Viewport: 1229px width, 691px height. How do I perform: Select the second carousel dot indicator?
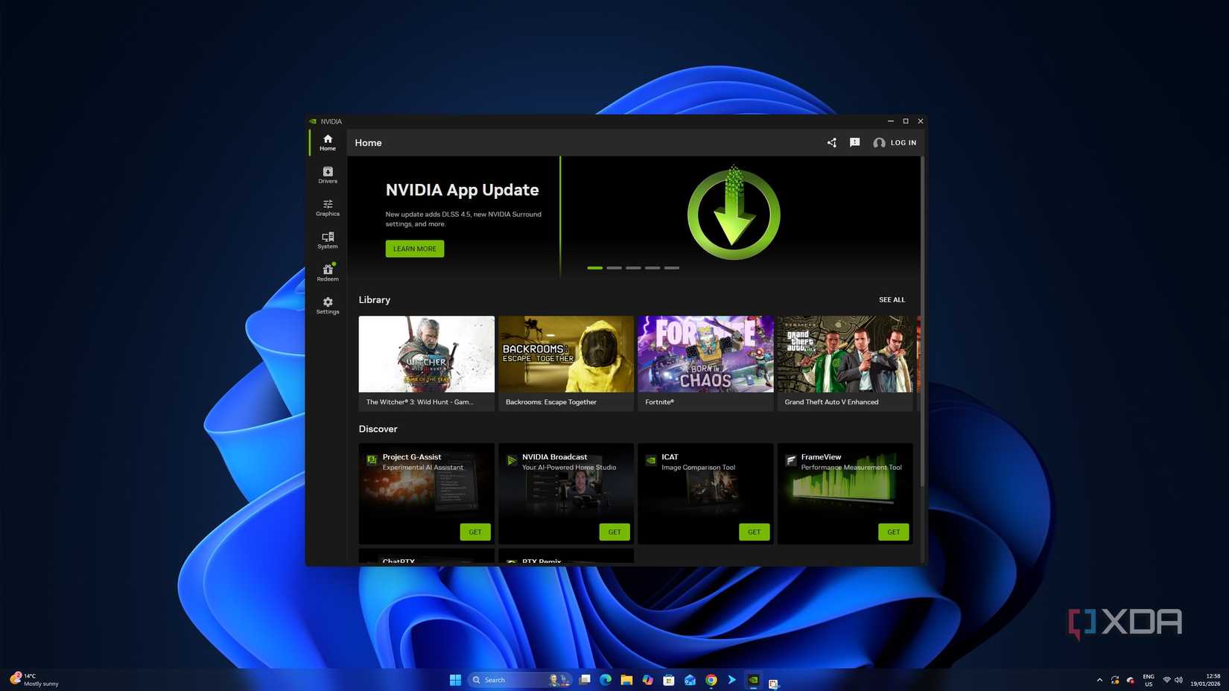coord(614,267)
